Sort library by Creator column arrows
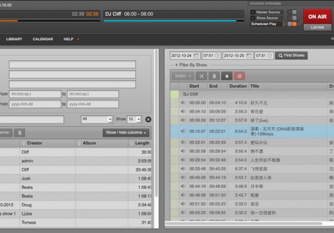The image size is (334, 233). [x=23, y=144]
